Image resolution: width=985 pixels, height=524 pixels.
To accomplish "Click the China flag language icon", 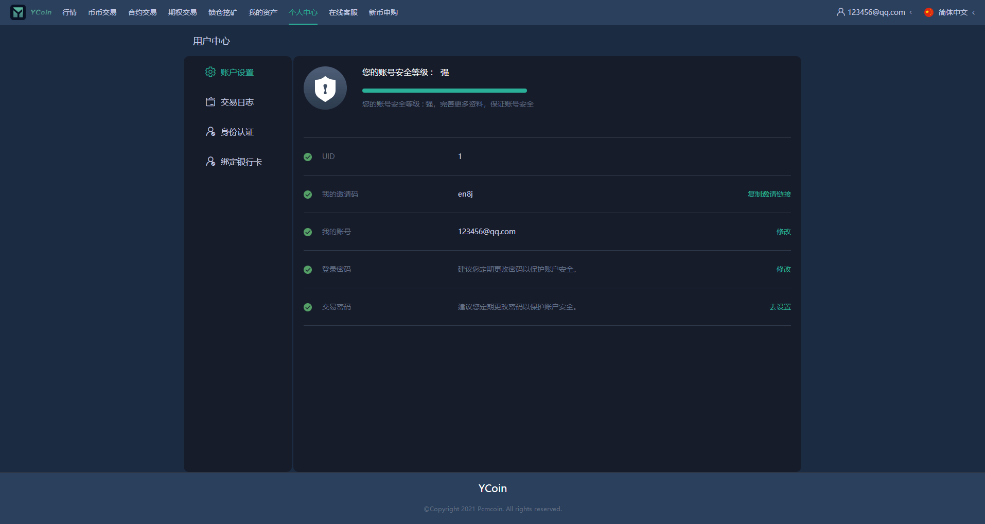I will (928, 12).
